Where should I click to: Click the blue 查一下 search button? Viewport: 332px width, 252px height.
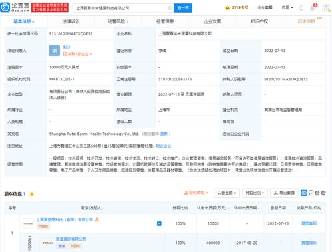(183, 8)
